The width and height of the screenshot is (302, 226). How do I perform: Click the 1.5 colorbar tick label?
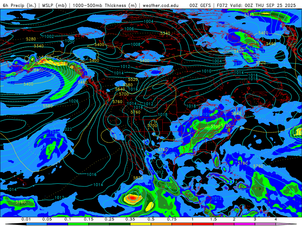tap(213, 219)
